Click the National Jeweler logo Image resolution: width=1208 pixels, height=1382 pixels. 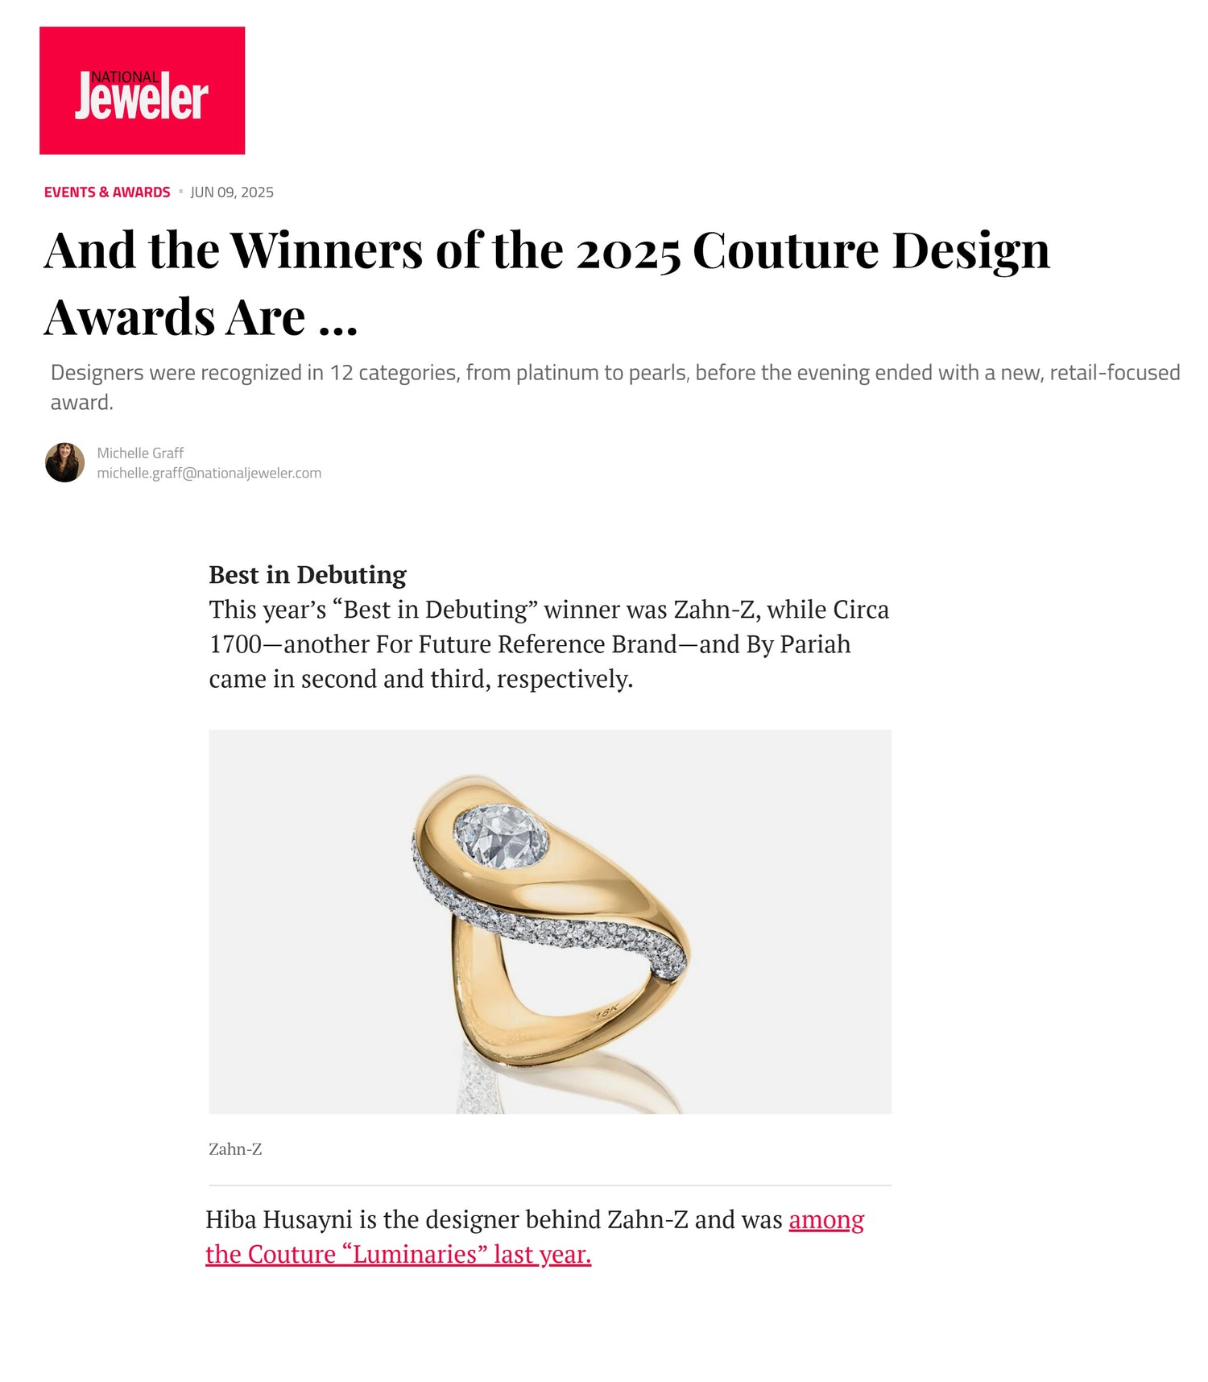[x=142, y=90]
